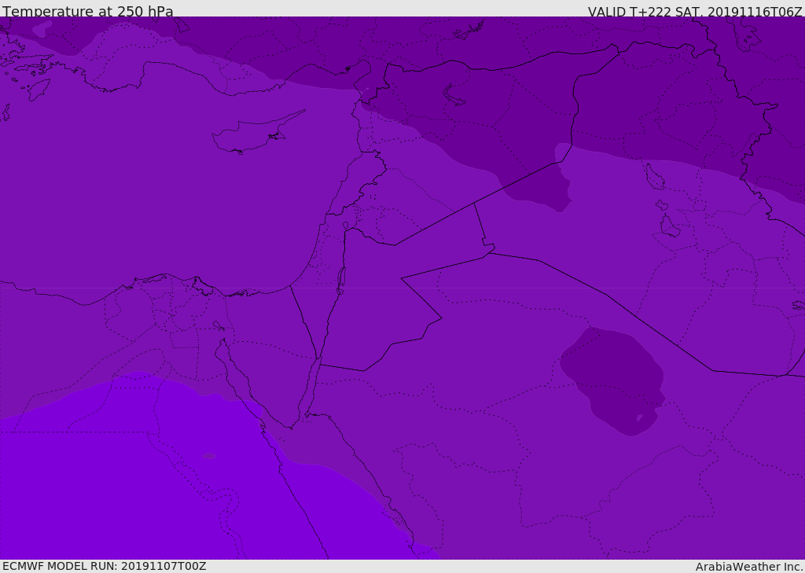
Task: Click the 'Temperature at 250 hPa' title text
Action: (x=88, y=11)
